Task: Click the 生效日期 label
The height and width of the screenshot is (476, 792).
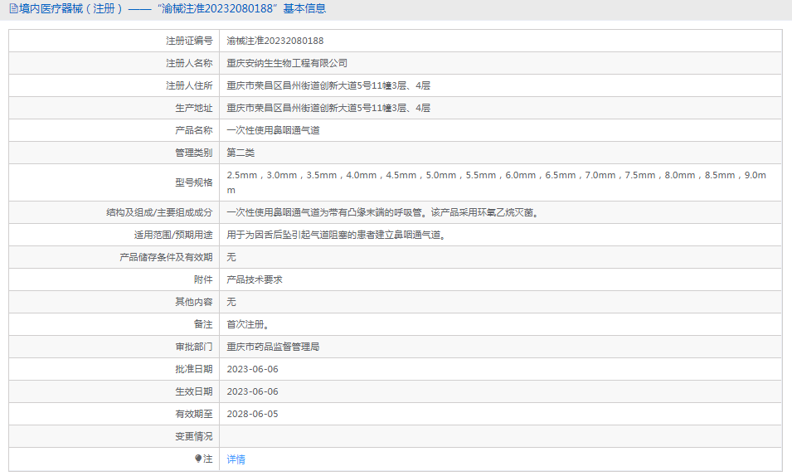Action: pos(194,391)
